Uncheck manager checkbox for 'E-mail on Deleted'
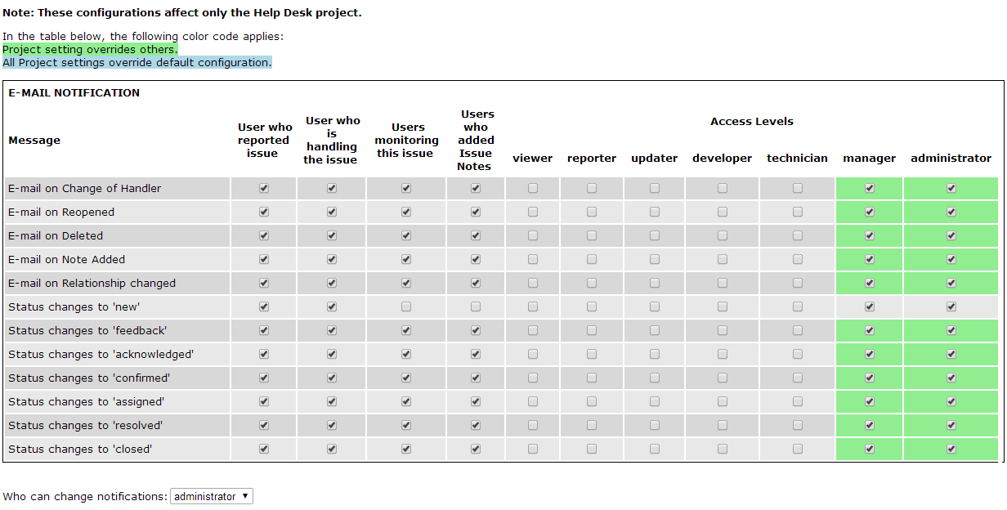1007x510 pixels. point(870,235)
